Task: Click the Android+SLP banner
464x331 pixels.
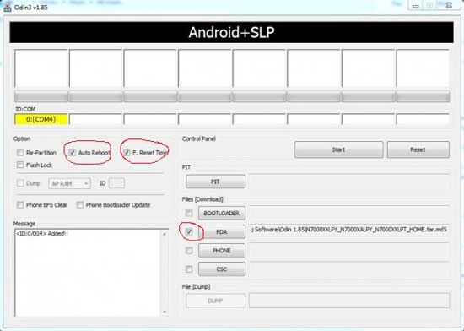Action: (231, 32)
